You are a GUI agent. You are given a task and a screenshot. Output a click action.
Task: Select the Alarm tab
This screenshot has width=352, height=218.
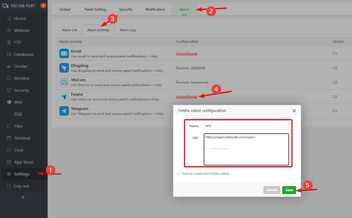(184, 9)
